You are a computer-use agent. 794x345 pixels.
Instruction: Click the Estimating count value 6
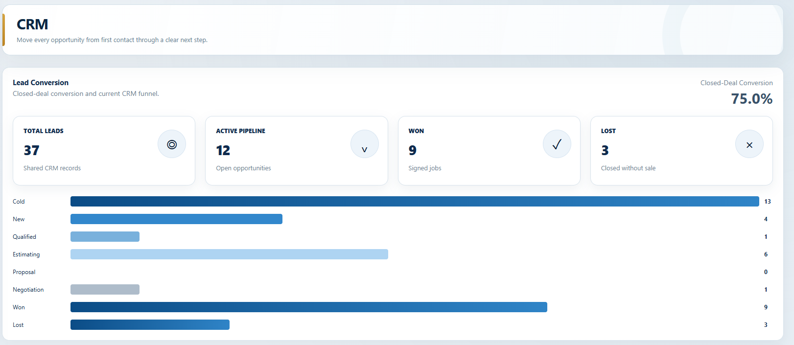766,254
